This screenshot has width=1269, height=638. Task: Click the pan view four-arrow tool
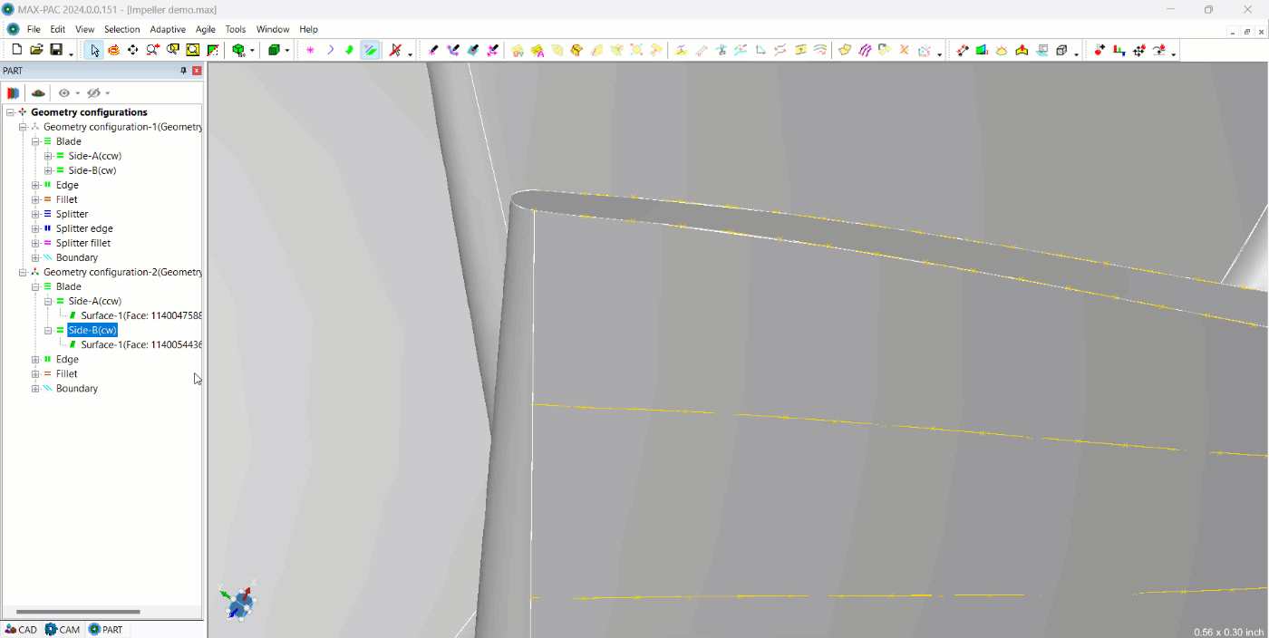tap(133, 50)
